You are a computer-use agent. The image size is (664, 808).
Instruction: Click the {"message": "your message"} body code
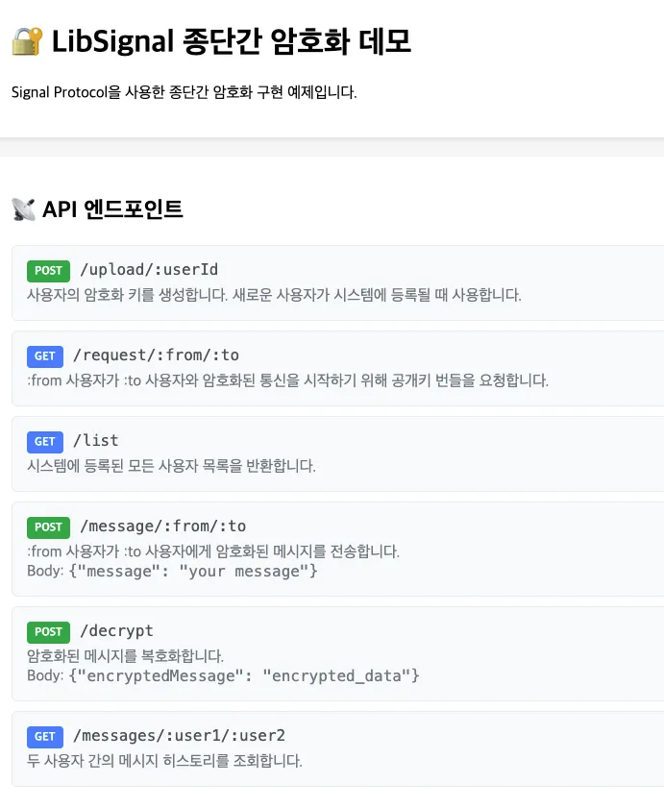(193, 572)
